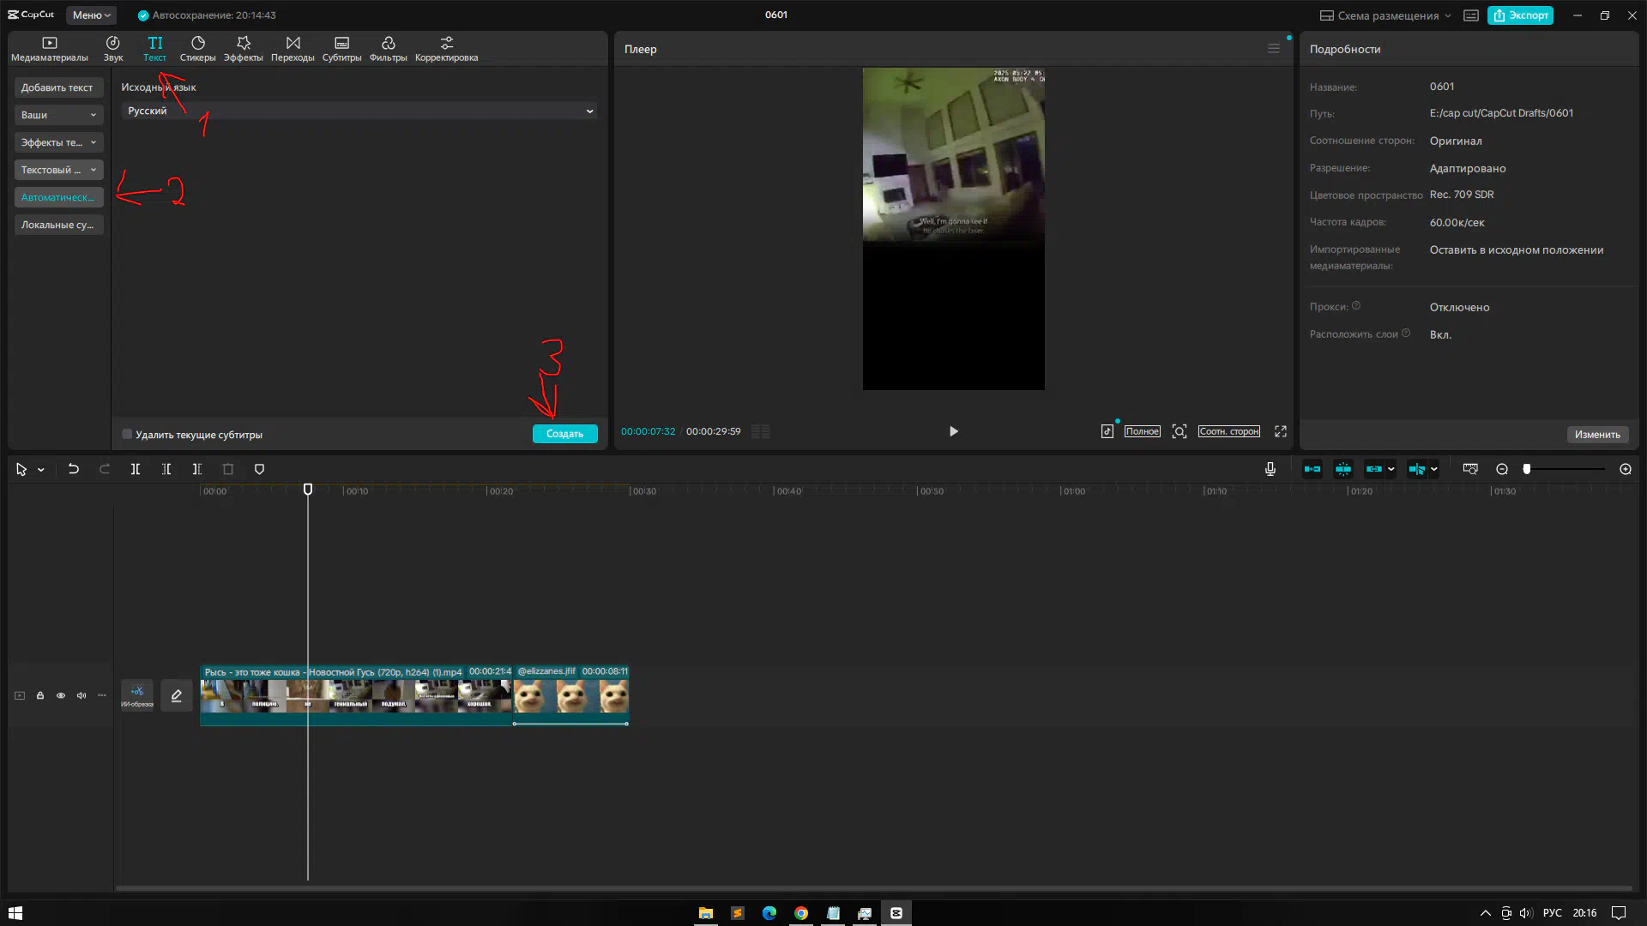
Task: Click the Создать button
Action: point(564,434)
